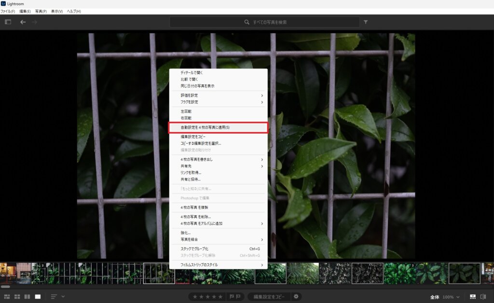
Task: Click the sort order icon
Action: point(54,297)
